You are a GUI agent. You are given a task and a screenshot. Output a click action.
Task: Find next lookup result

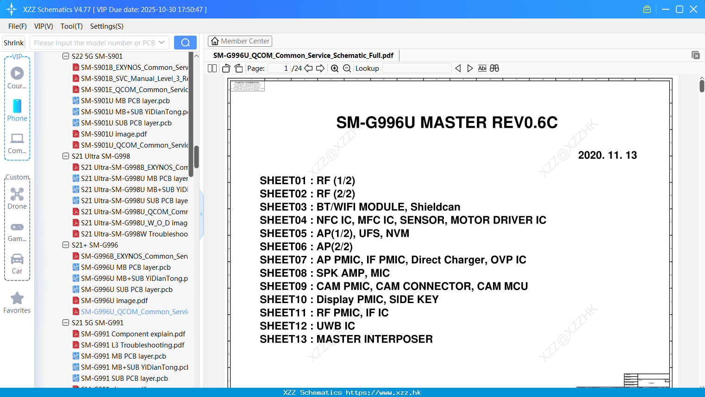tap(470, 68)
